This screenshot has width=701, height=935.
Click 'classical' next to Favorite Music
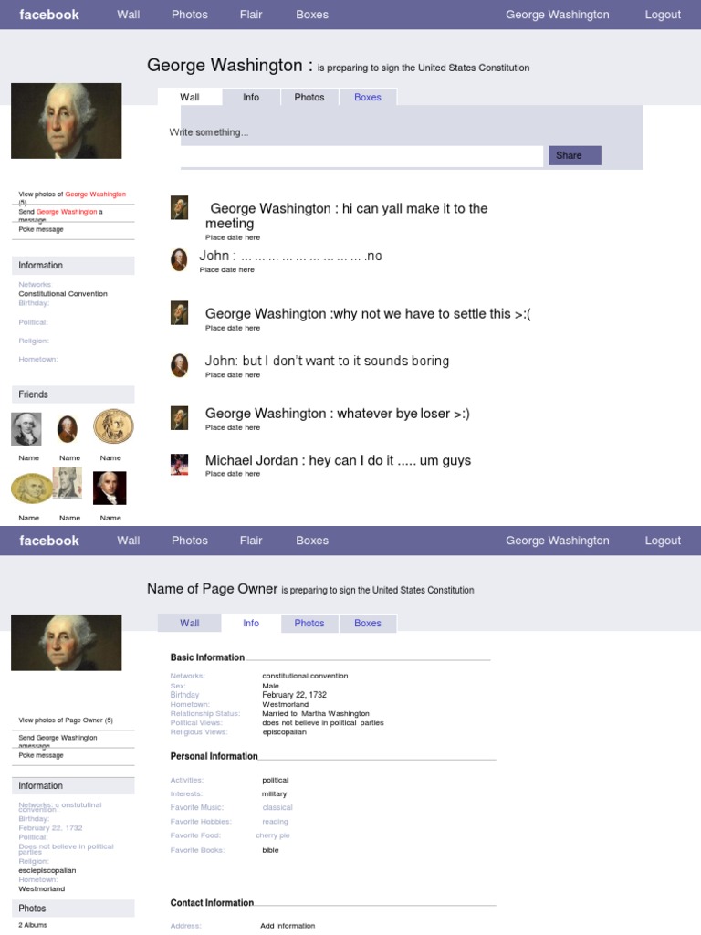[277, 807]
